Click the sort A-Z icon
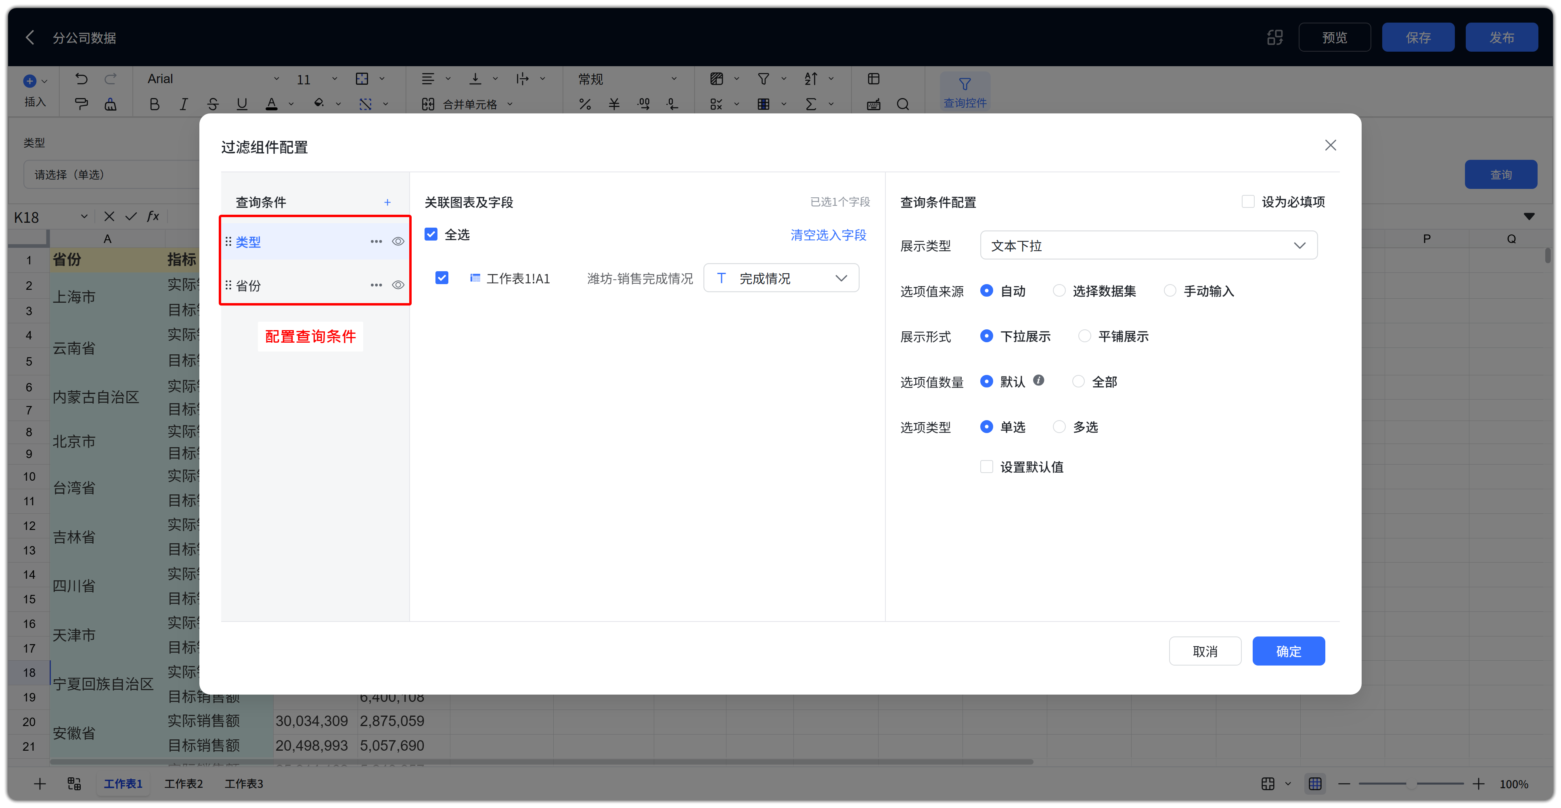Viewport: 1561px width, 808px height. click(x=811, y=79)
